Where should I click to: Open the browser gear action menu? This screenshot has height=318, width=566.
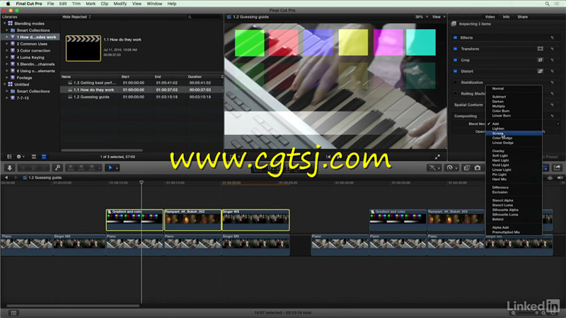pyautogui.click(x=21, y=156)
